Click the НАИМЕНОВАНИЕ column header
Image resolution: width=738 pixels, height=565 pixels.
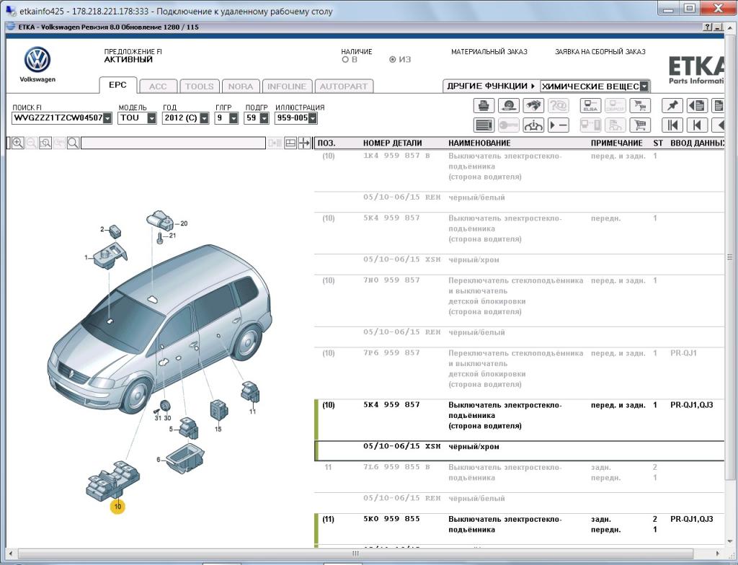click(479, 143)
